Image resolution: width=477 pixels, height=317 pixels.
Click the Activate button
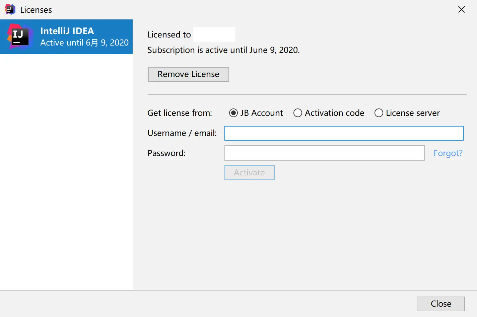tap(249, 173)
